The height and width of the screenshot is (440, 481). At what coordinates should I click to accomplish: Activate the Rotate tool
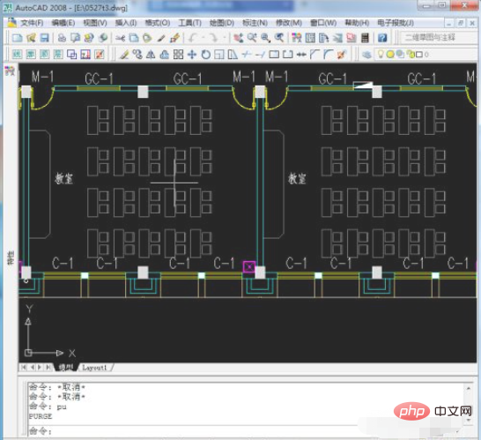tap(206, 55)
